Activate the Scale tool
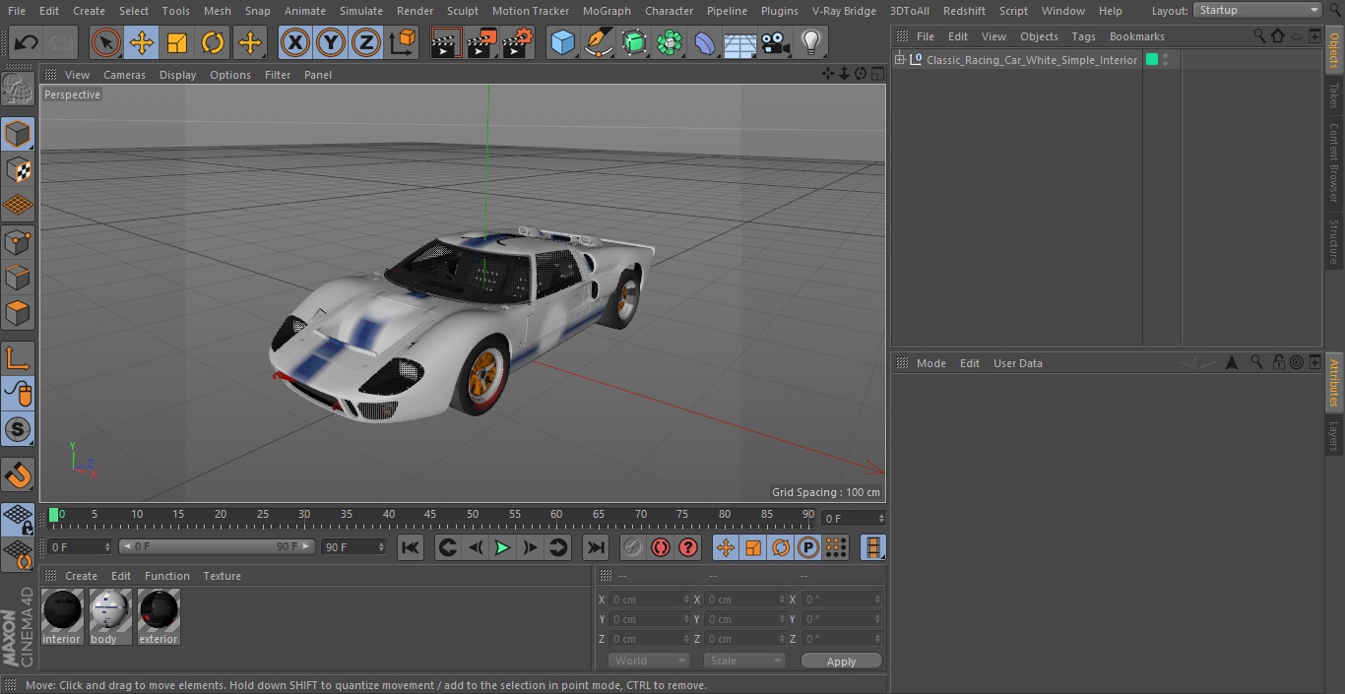 177,42
